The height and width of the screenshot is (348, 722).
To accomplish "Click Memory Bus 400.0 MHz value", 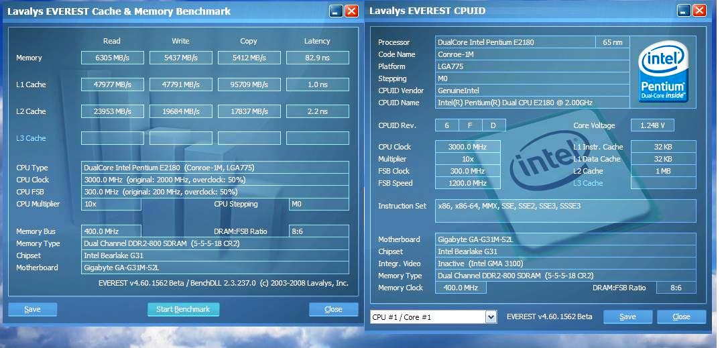I will click(111, 231).
